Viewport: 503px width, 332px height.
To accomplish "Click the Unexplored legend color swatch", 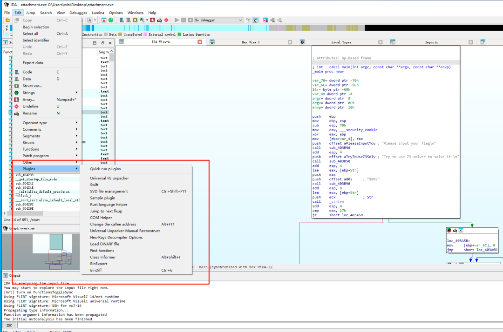I will (120, 34).
